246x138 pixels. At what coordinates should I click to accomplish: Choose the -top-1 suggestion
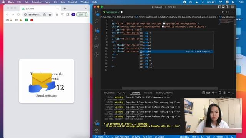pyautogui.click(x=176, y=36)
